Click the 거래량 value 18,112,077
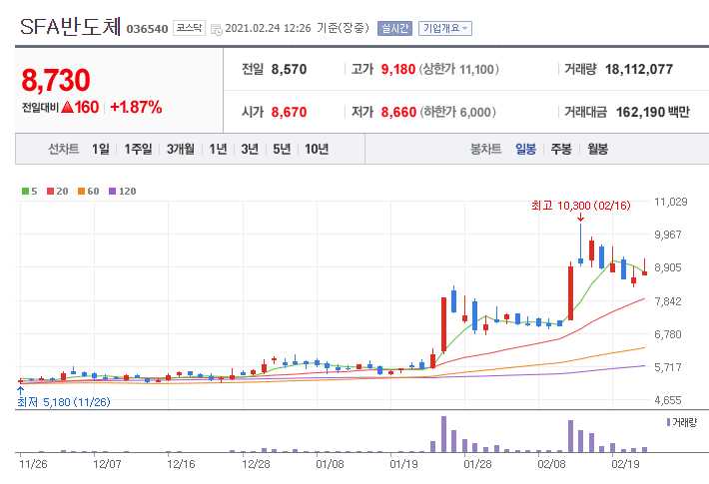 pyautogui.click(x=639, y=69)
